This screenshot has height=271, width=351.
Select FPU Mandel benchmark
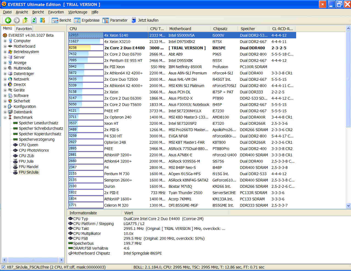click(x=29, y=167)
